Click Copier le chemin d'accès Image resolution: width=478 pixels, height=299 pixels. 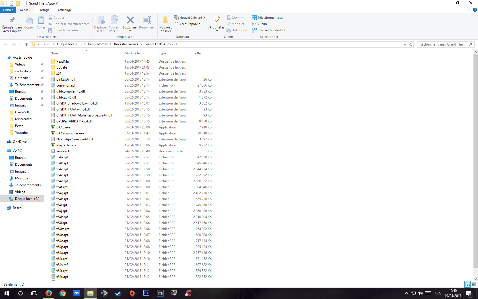(69, 24)
